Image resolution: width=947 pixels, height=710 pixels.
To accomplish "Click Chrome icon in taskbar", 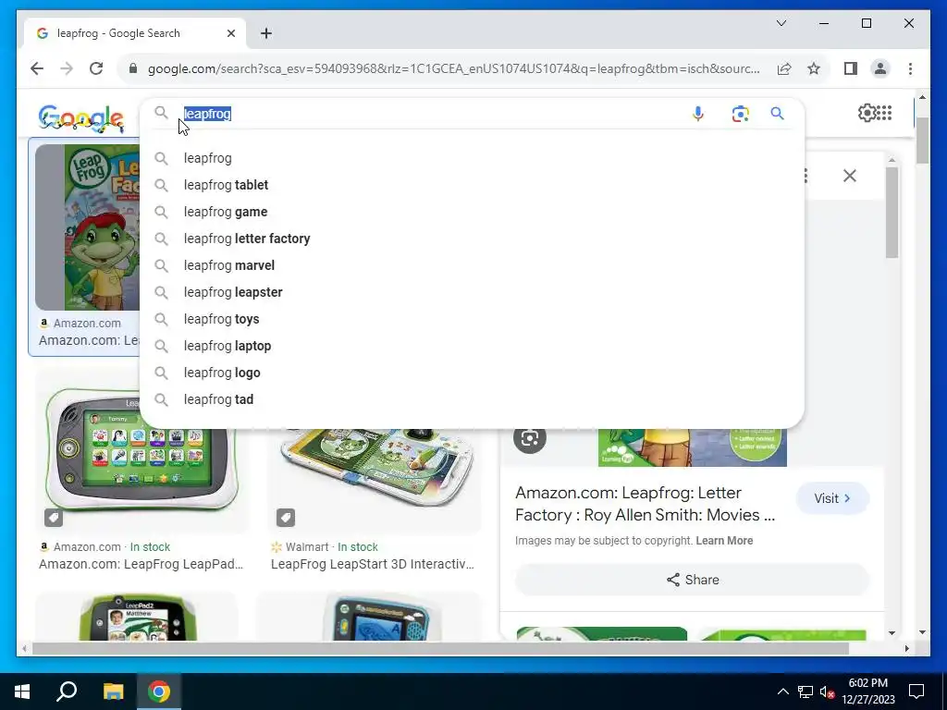I will [159, 692].
